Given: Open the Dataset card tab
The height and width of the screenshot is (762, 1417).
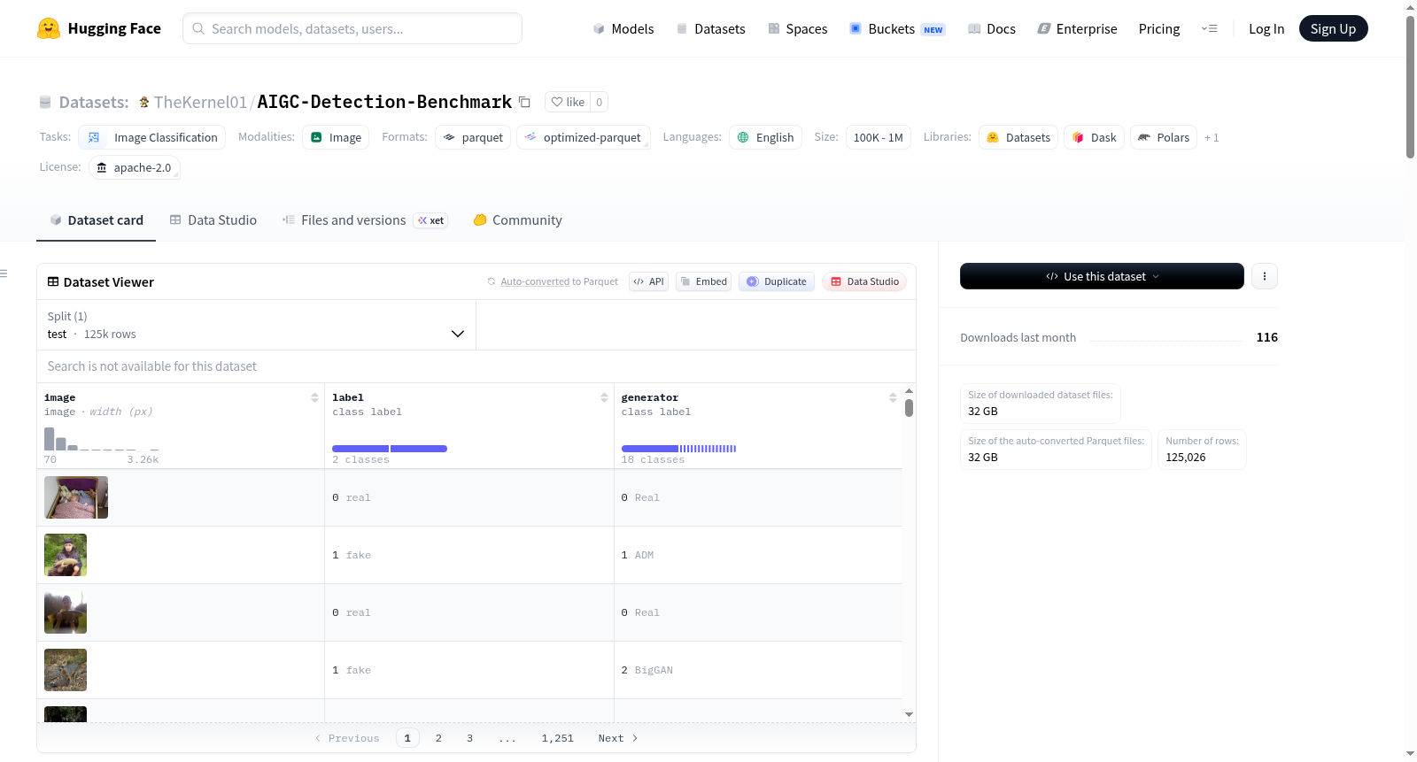Looking at the screenshot, I should pyautogui.click(x=97, y=220).
